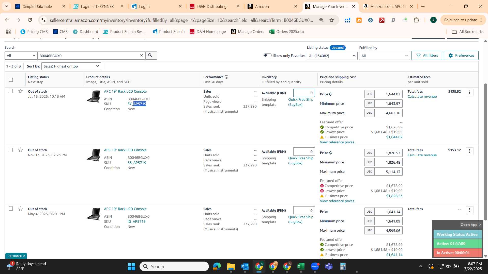Open search field All dropdown

(x=21, y=56)
